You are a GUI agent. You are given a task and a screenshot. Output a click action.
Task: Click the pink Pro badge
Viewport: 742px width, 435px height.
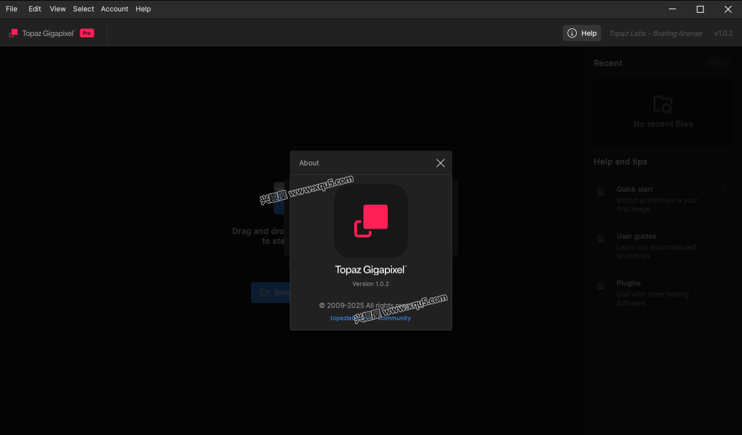(x=87, y=33)
